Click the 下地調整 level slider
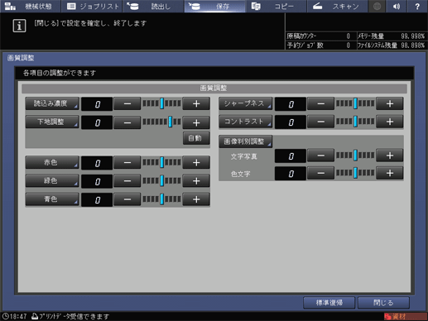Screen dimensions: 428x321 click(x=161, y=122)
